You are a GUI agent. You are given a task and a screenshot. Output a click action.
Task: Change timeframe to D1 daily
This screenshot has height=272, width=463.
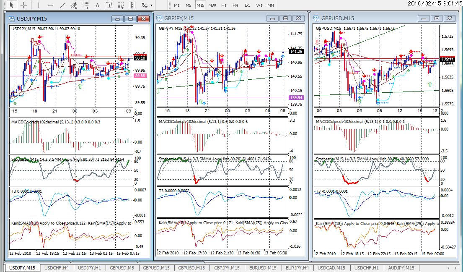coord(247,5)
